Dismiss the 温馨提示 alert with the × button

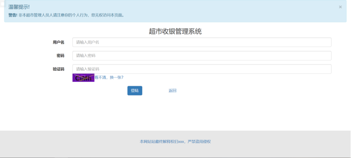340,7
